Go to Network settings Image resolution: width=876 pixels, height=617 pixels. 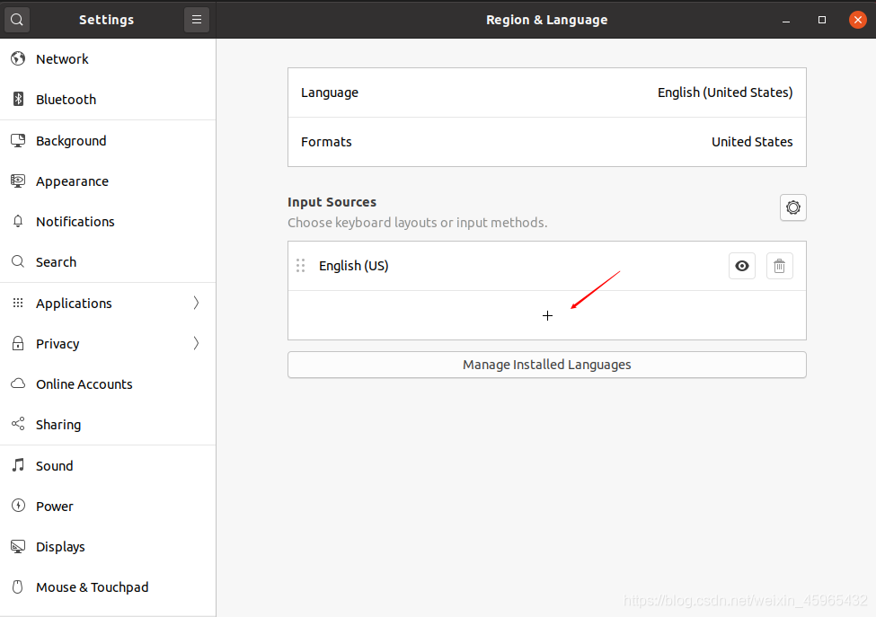point(62,59)
